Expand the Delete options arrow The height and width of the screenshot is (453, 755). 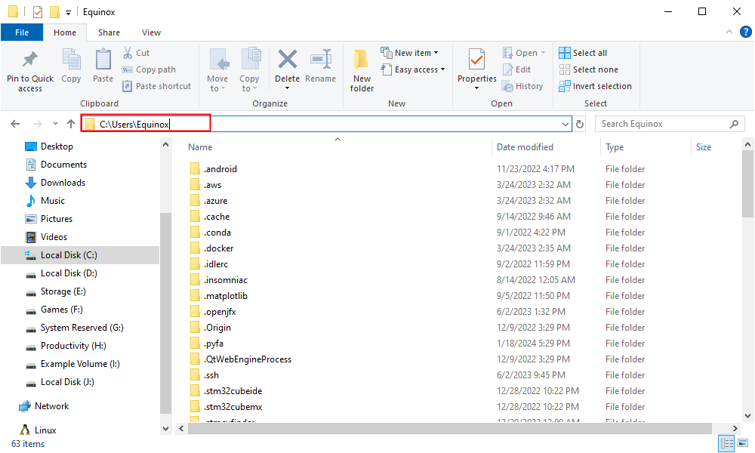tap(288, 88)
